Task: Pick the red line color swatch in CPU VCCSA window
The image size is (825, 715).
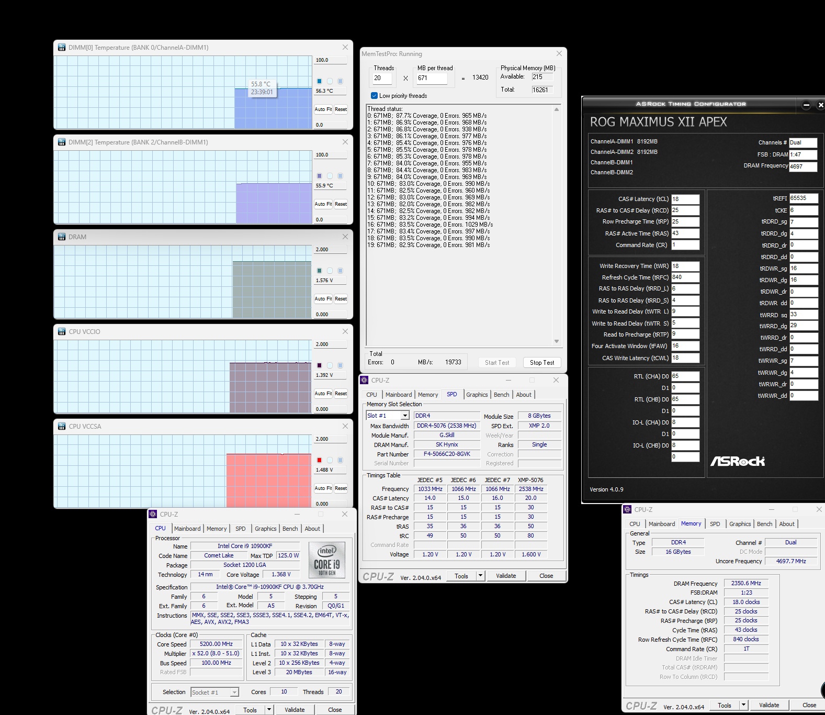Action: point(319,460)
